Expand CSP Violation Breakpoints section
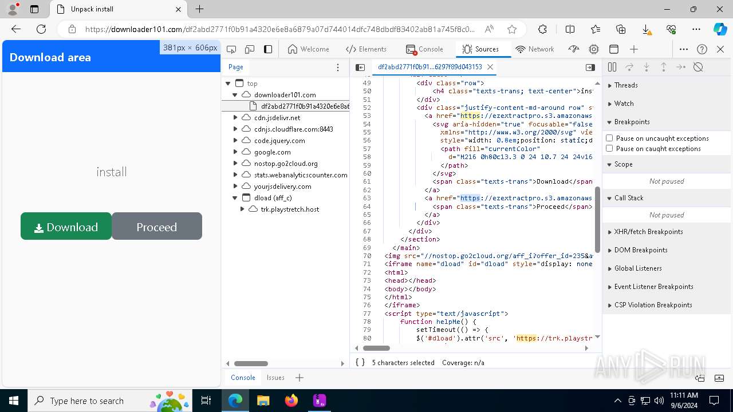 (667, 305)
